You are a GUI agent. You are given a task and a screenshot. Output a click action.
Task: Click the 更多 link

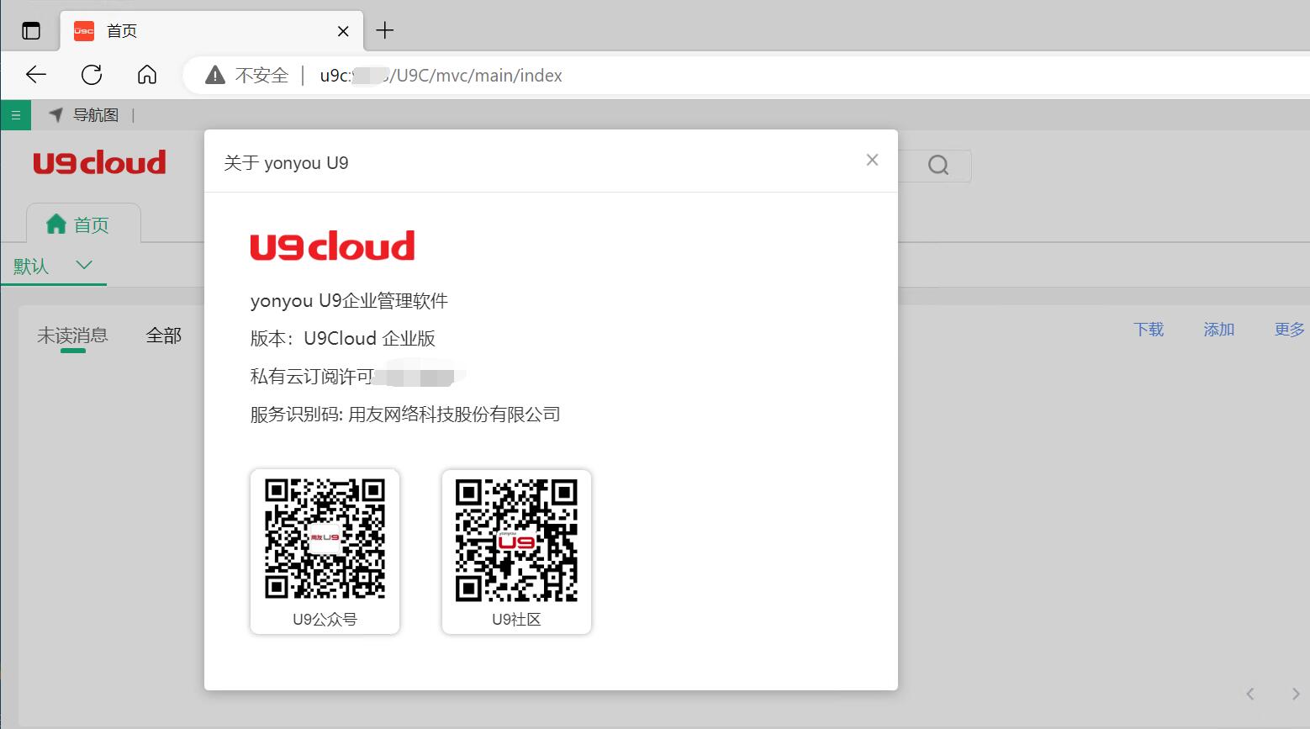click(x=1290, y=330)
